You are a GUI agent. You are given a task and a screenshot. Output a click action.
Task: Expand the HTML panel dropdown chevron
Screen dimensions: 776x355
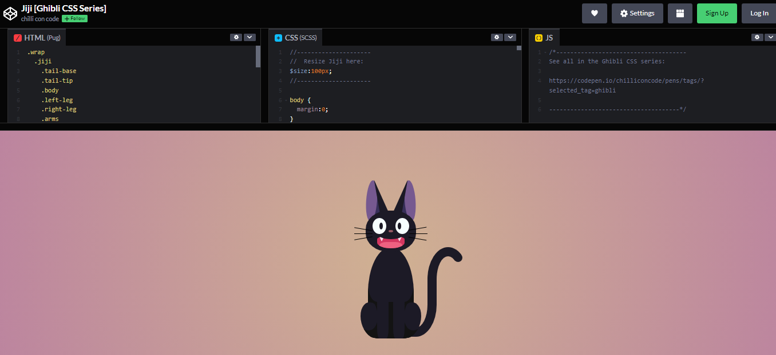point(250,37)
